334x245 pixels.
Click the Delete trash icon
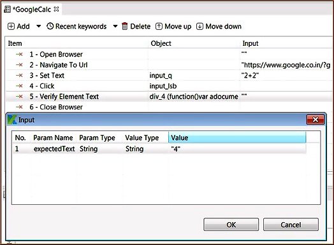(124, 26)
